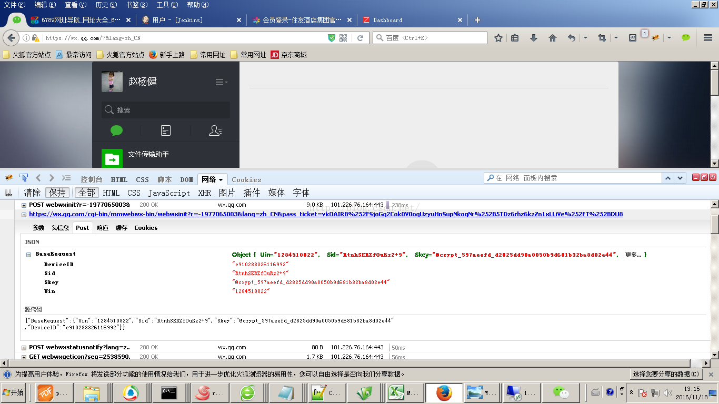Activate Firebug element inspector arrow
The width and height of the screenshot is (719, 404).
[24, 178]
